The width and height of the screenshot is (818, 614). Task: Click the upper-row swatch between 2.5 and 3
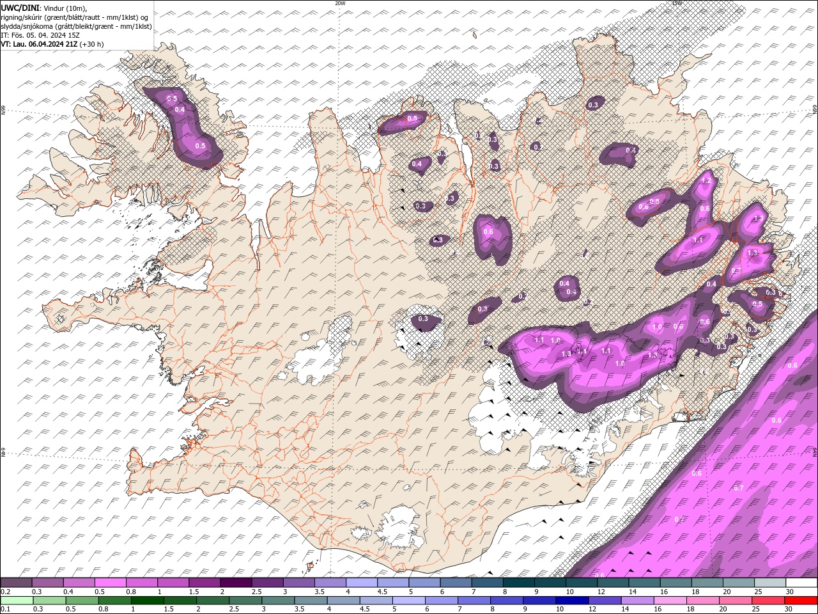(x=267, y=583)
